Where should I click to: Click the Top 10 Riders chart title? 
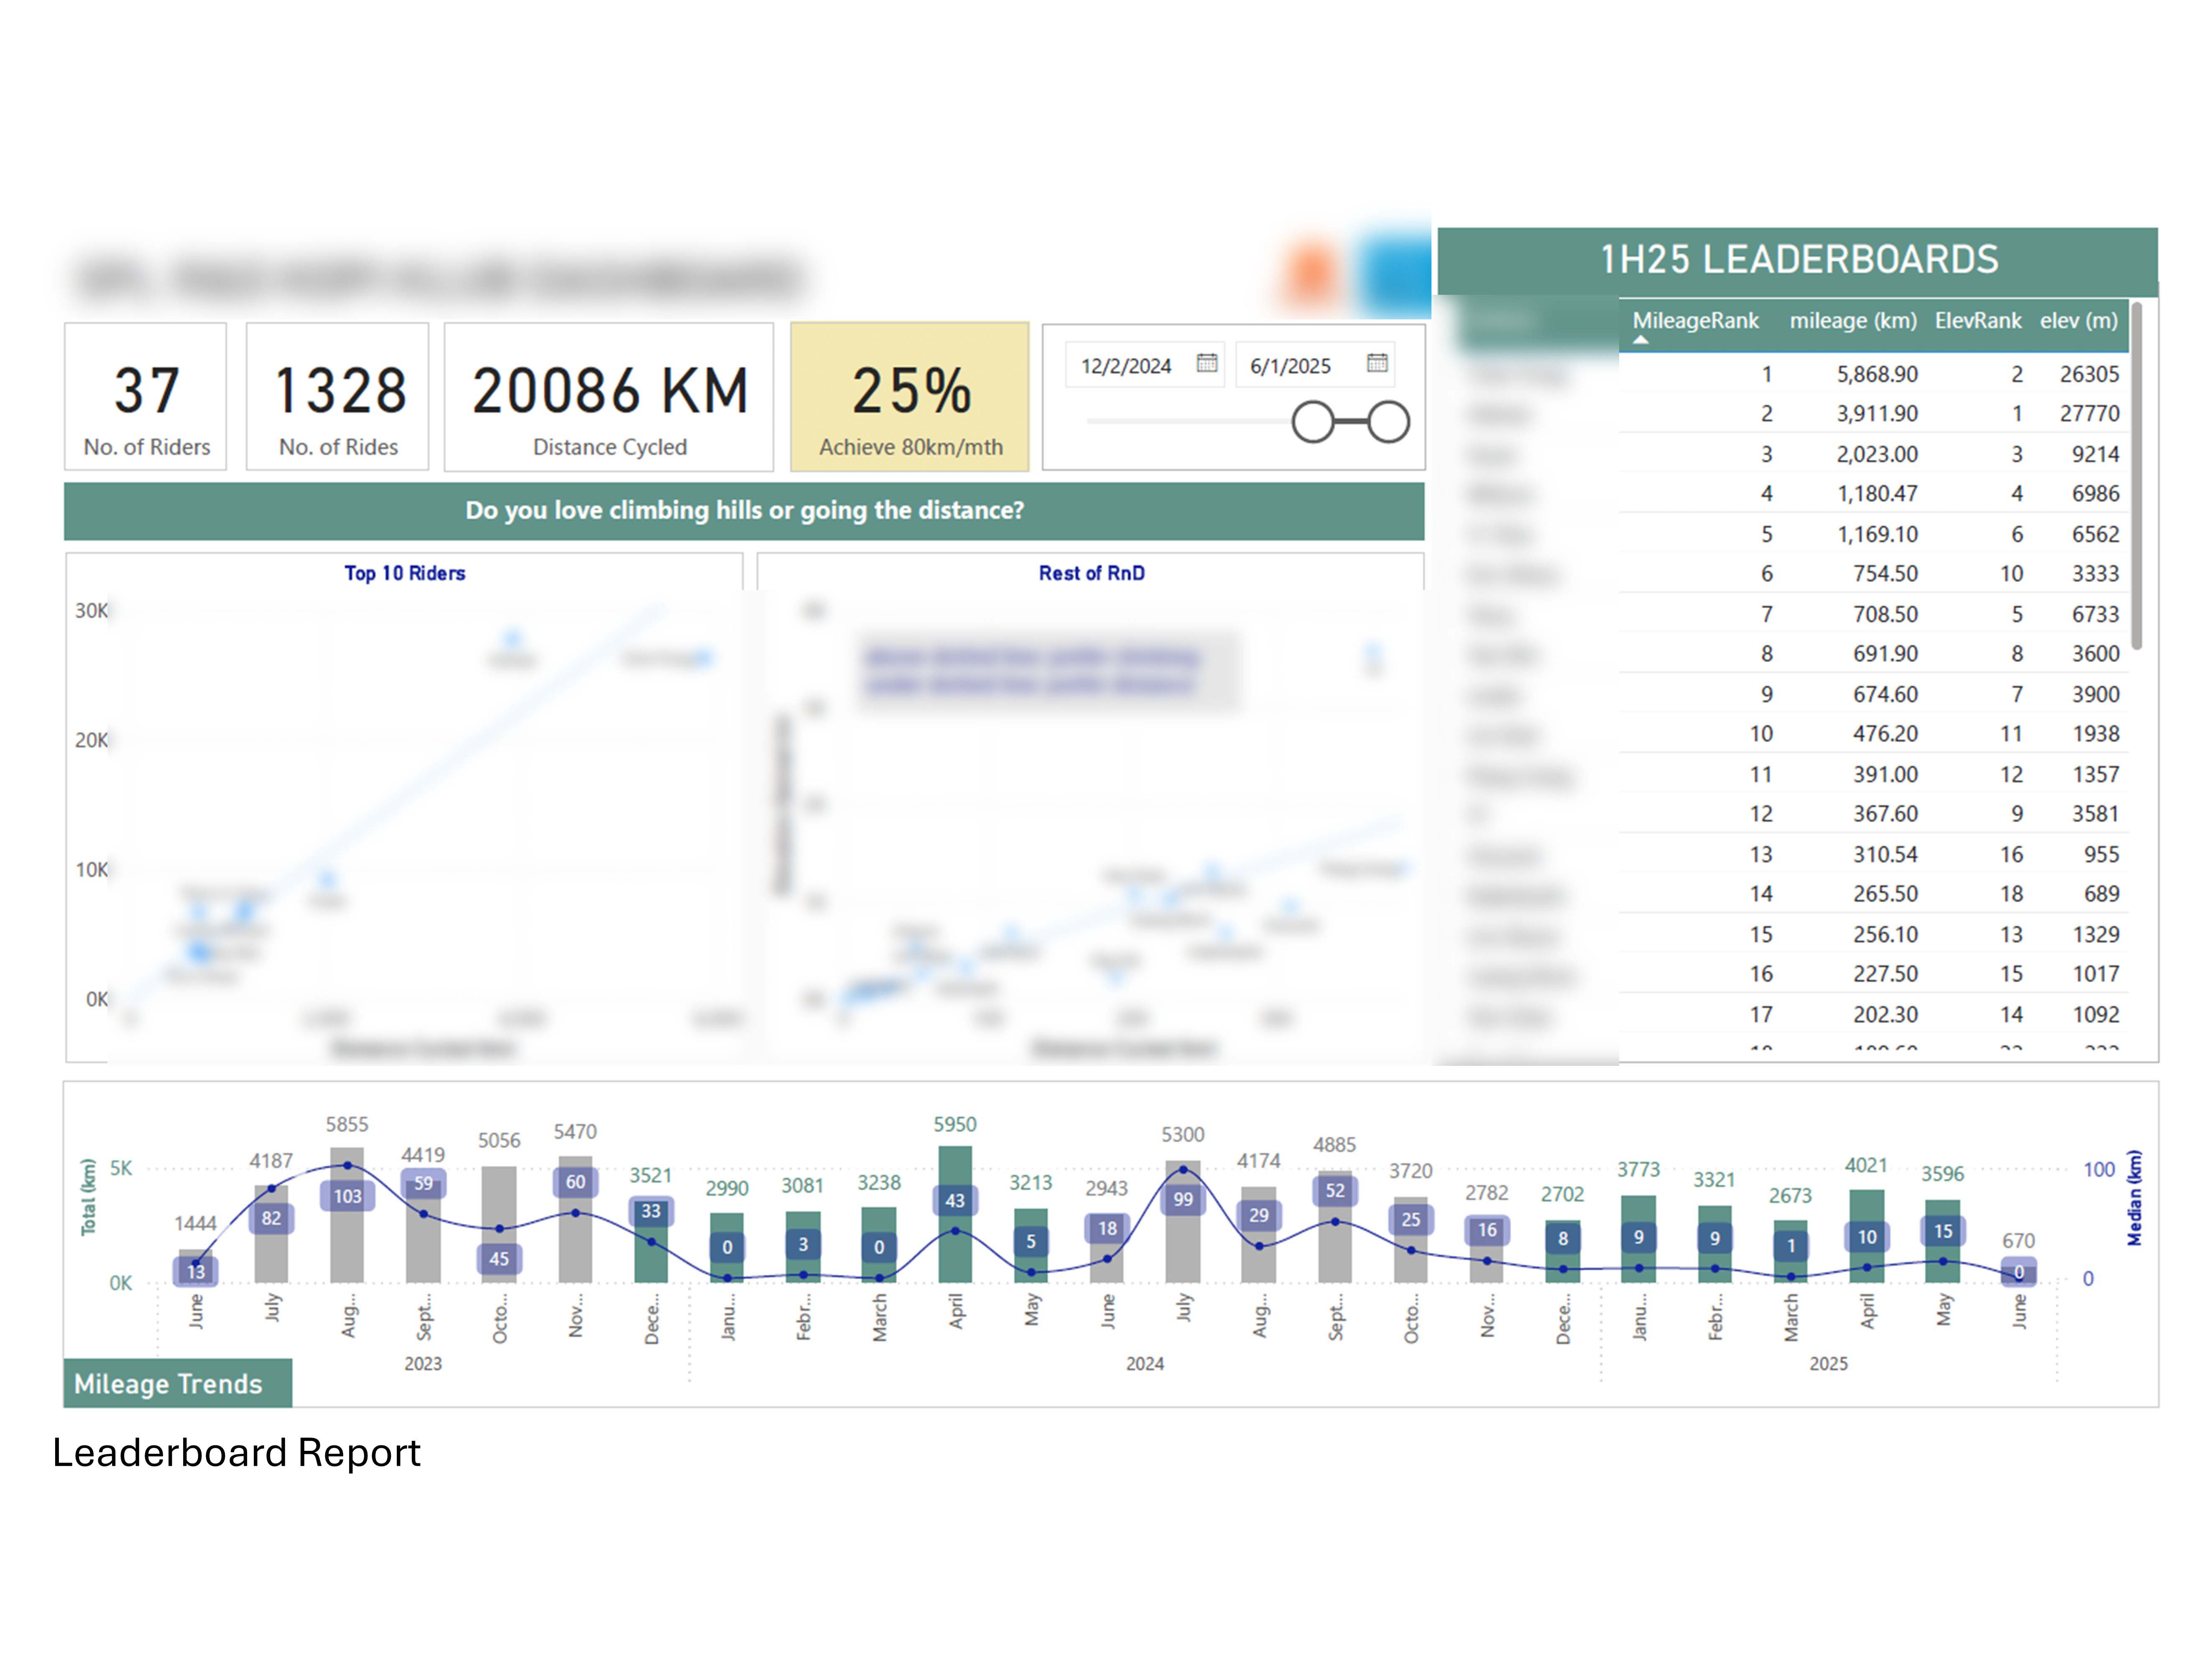[405, 573]
